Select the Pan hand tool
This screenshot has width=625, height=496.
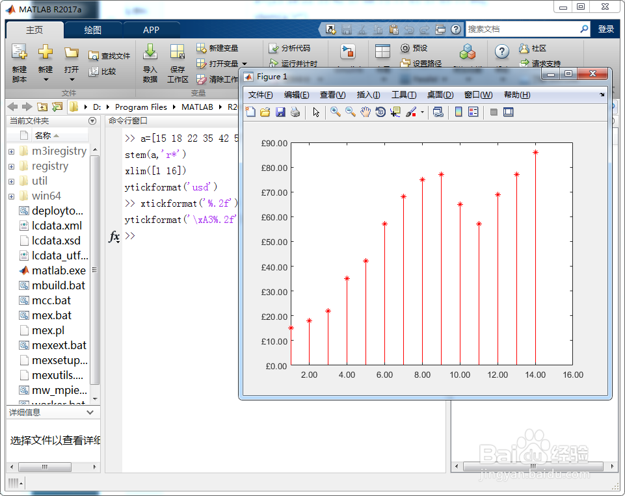coord(365,112)
